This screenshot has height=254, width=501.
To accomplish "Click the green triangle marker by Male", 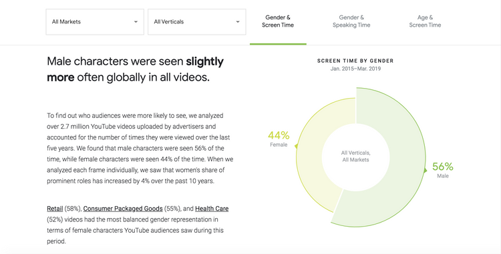I will pos(426,171).
